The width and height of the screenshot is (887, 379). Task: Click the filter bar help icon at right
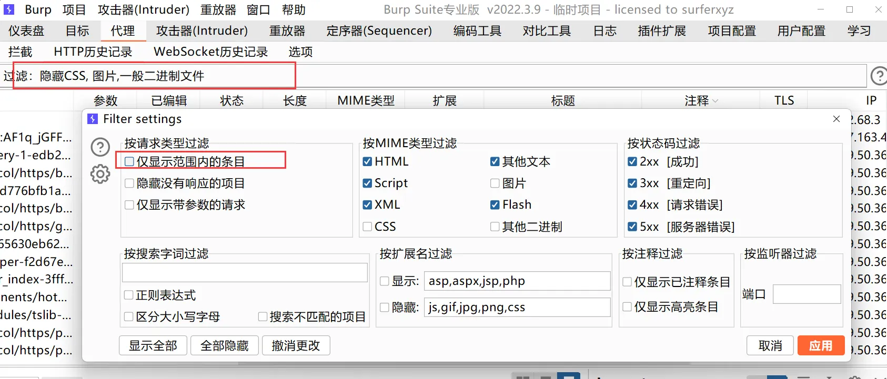879,76
